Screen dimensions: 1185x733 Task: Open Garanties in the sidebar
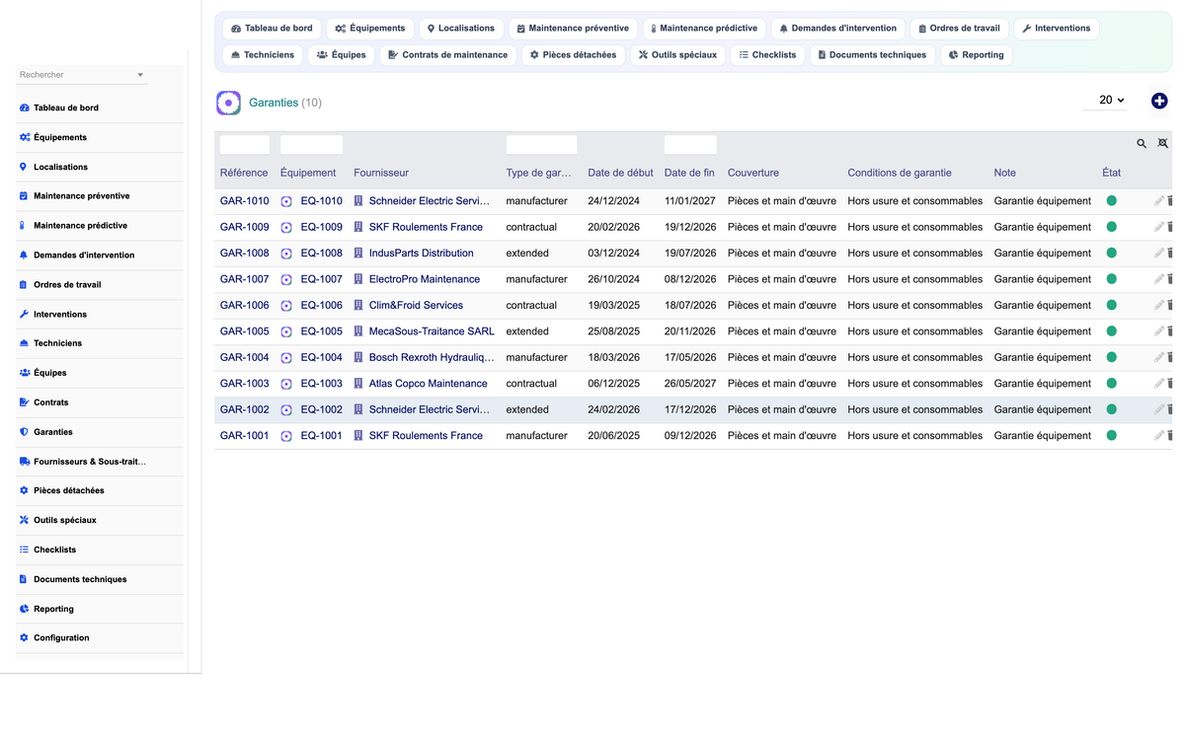coord(52,432)
